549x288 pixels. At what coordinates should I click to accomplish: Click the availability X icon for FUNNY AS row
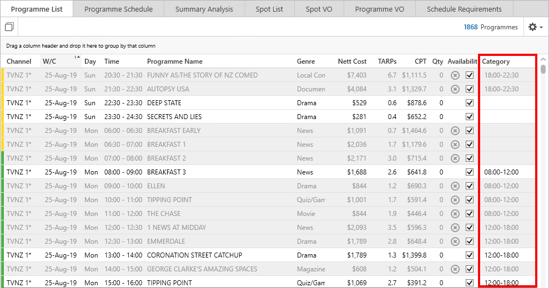point(455,75)
